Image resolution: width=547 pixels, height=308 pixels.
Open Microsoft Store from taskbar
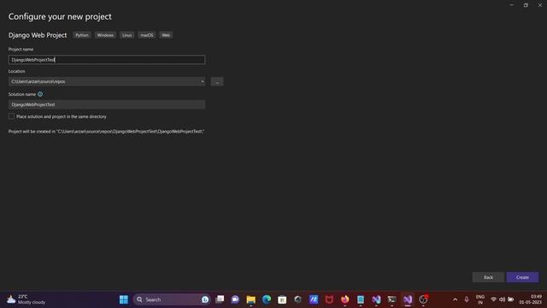(x=282, y=299)
